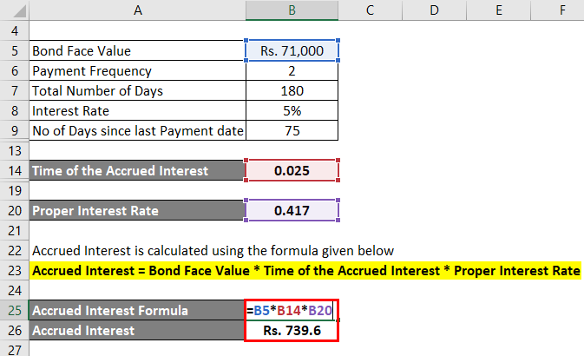Image resolution: width=584 pixels, height=356 pixels.
Task: Select row 5 header
Action: click(15, 50)
